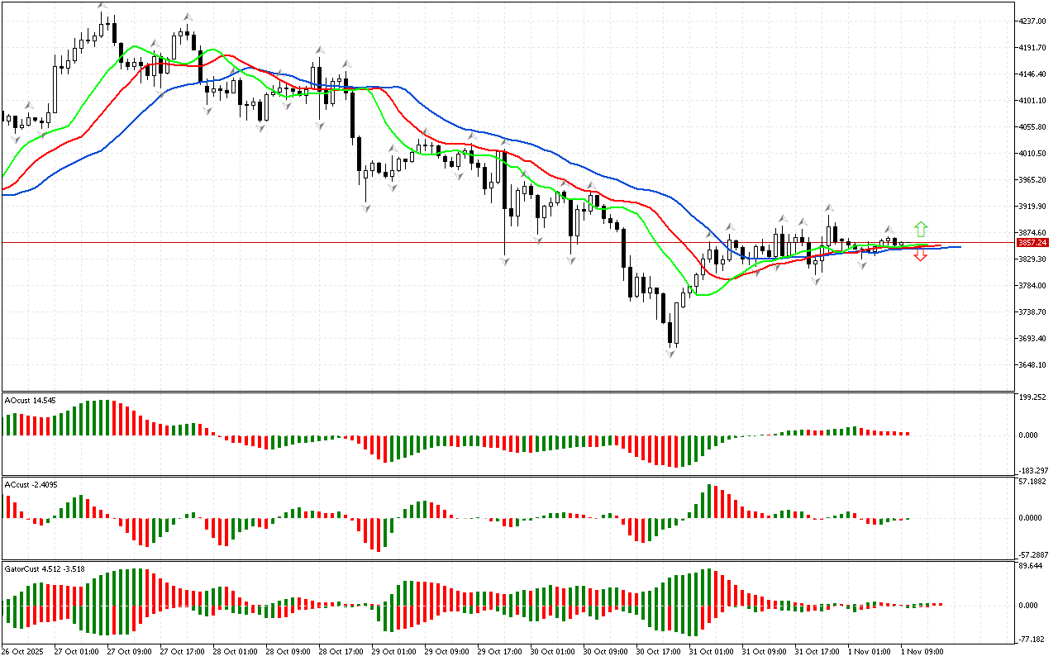Click the red down arrow signal
The image size is (1058, 661).
[x=920, y=256]
